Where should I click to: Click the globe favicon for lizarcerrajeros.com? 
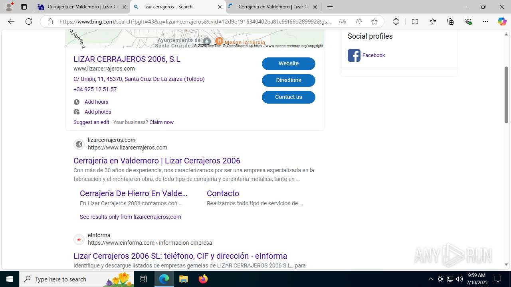pos(79,144)
